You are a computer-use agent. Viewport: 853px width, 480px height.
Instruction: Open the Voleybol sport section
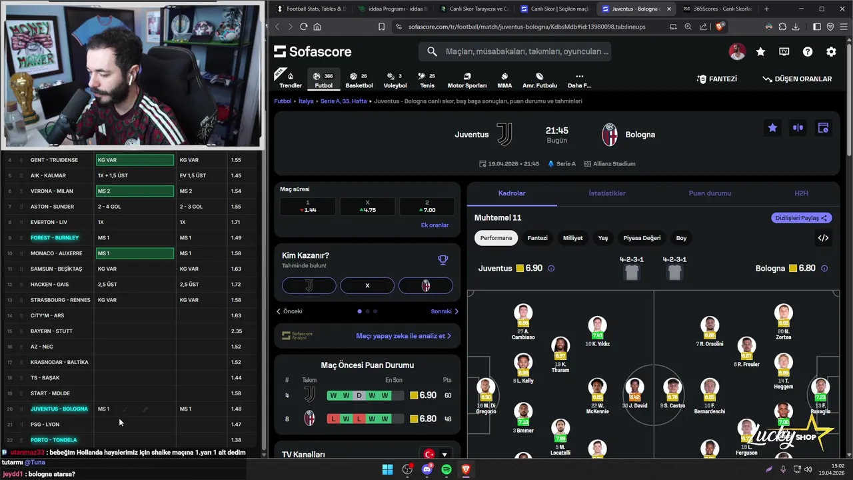tap(395, 80)
